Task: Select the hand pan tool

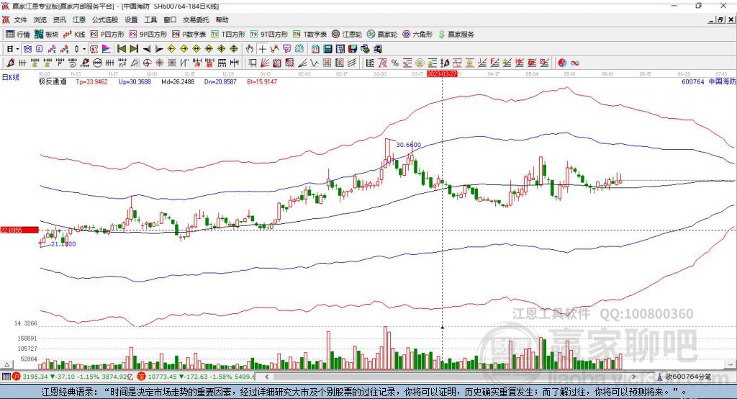Action: tap(250, 49)
